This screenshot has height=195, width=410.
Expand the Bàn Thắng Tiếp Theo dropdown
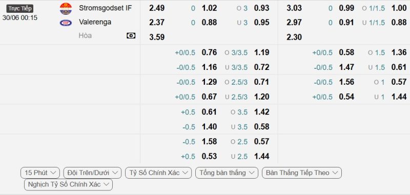point(302,173)
